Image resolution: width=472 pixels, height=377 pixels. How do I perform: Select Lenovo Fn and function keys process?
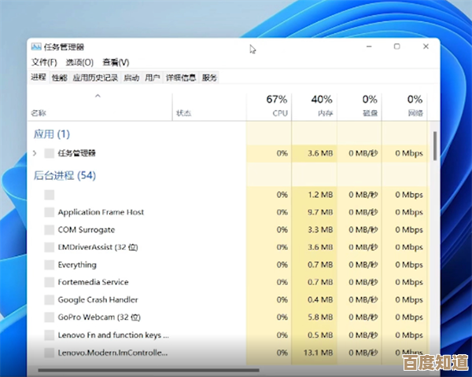[x=113, y=335]
